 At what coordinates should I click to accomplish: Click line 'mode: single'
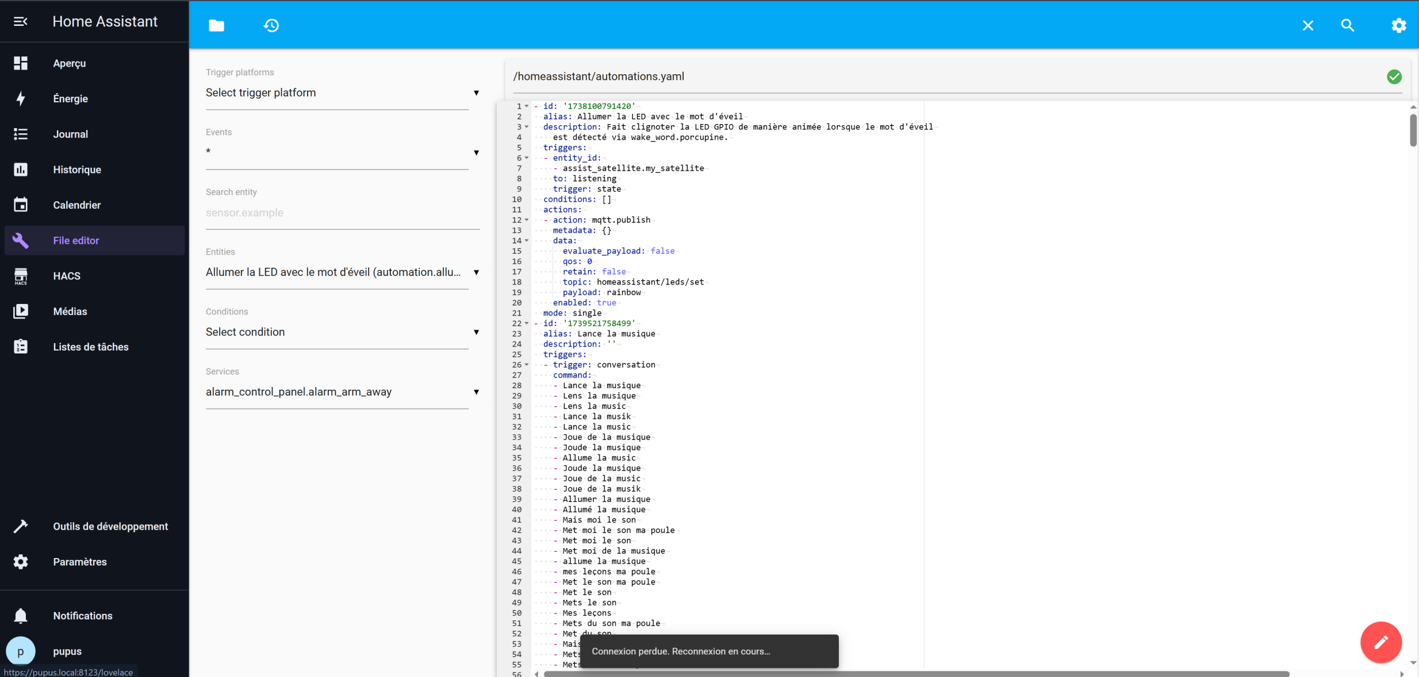572,313
